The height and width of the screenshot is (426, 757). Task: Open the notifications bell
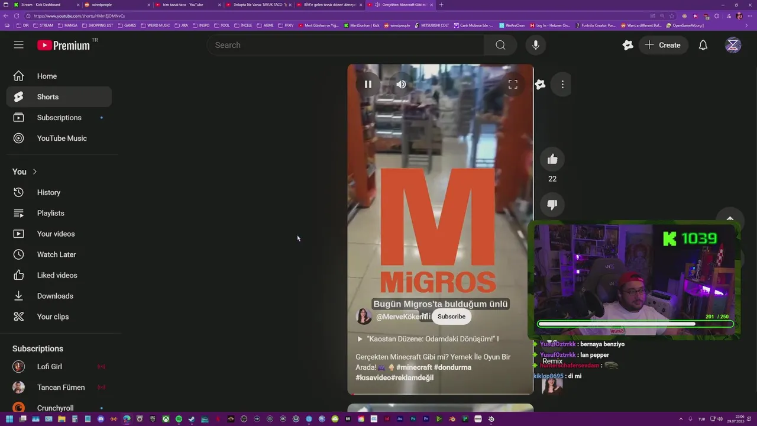pyautogui.click(x=703, y=45)
